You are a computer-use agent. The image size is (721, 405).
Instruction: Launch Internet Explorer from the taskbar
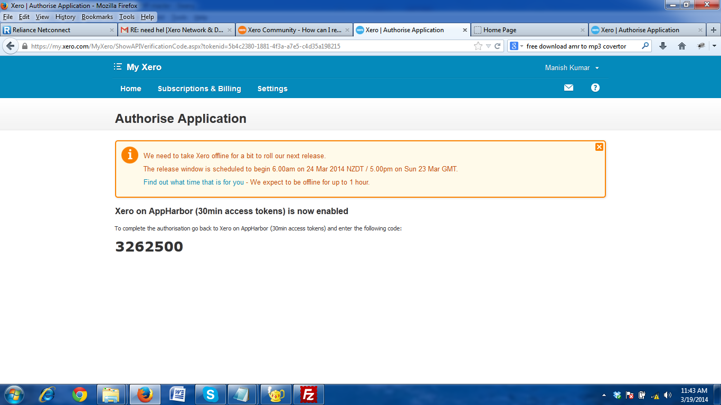[48, 394]
